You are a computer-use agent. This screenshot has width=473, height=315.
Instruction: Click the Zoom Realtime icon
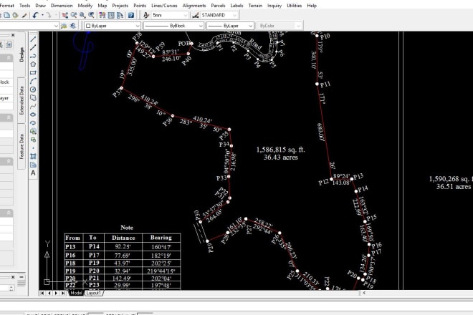[74, 15]
